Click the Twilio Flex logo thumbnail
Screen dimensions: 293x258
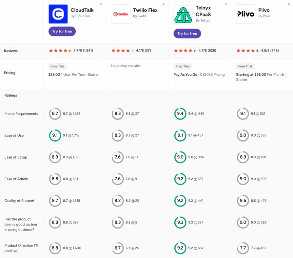pos(121,14)
